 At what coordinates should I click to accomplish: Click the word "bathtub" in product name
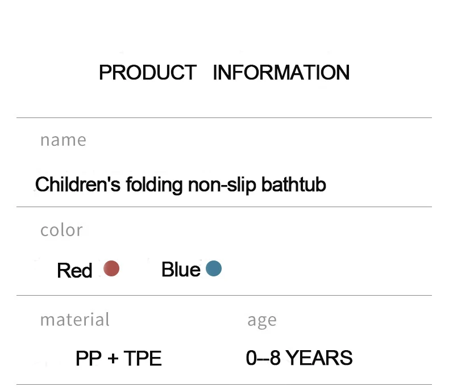point(293,185)
